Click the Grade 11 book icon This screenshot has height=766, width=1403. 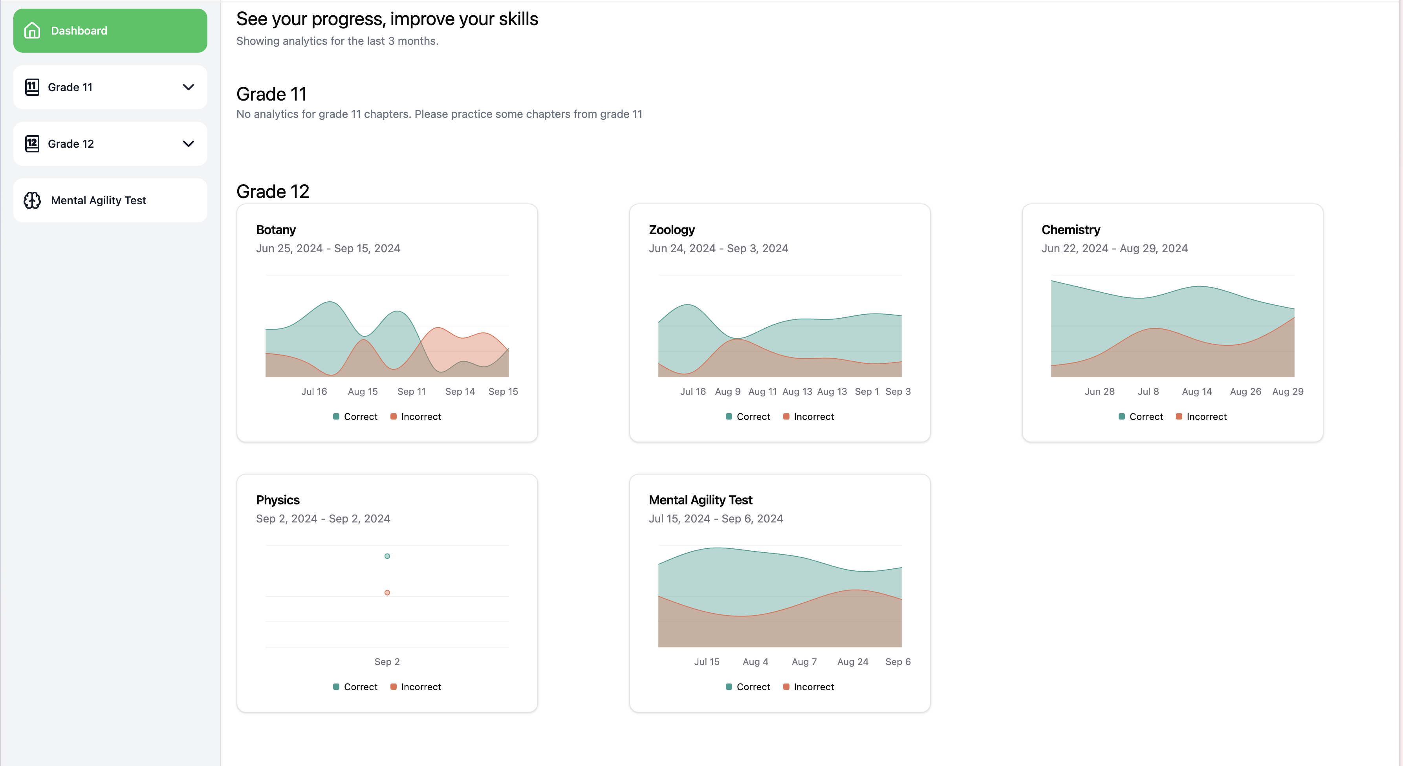32,87
